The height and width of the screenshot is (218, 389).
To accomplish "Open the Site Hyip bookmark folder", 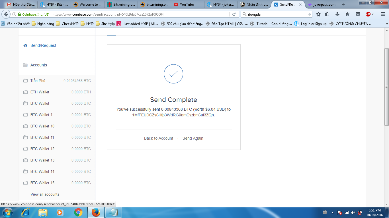I will click(105, 24).
